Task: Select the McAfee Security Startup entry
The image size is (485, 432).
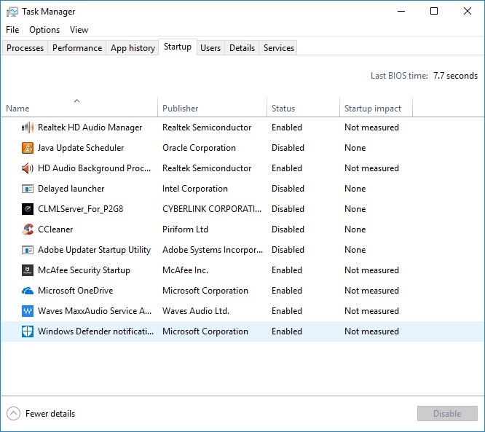Action: coord(242,270)
